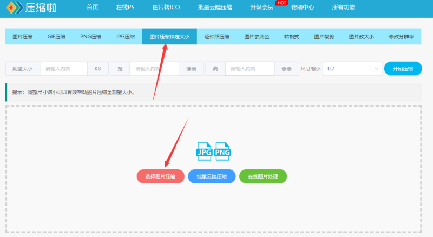The width and height of the screenshot is (433, 237).
Task: Switch to the 图片去底色 tab
Action: click(x=257, y=36)
